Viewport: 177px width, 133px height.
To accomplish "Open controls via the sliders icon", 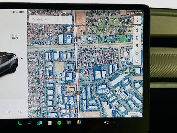I will pos(8,112).
